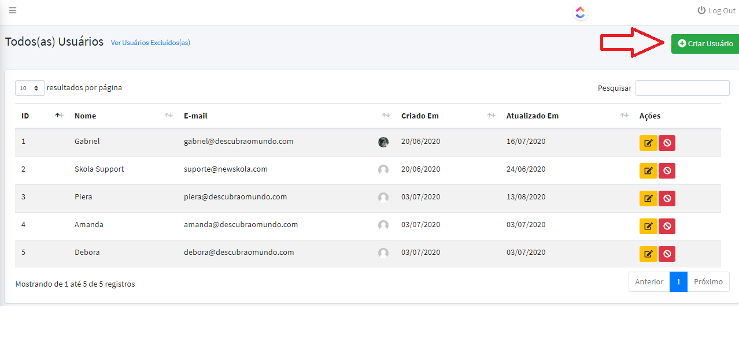Click email suporte@newskola.com
Image resolution: width=739 pixels, height=345 pixels.
226,169
